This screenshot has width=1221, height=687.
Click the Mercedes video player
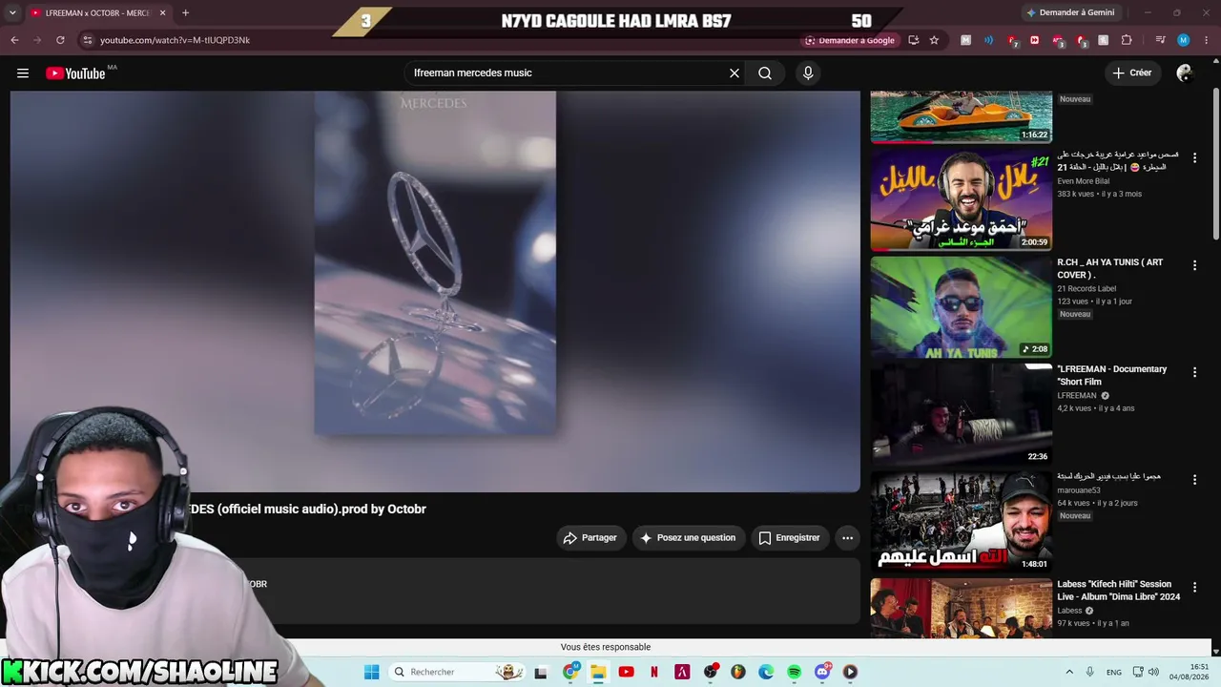click(435, 291)
